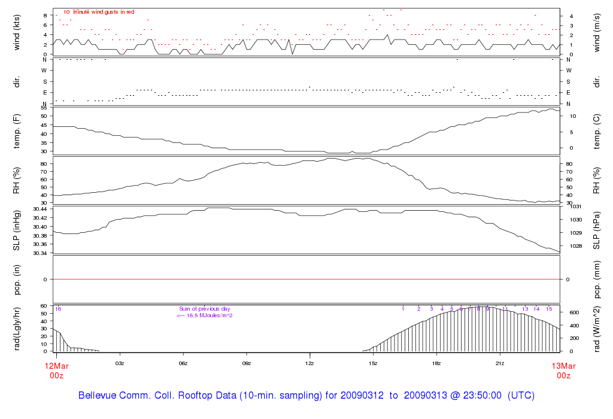The image size is (613, 419).
Task: Click the red zero precipitation line
Action: (x=306, y=279)
